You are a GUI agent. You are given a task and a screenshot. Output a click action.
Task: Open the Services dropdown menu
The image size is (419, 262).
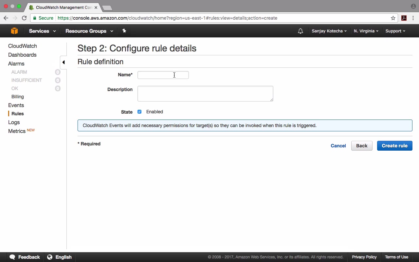point(42,31)
